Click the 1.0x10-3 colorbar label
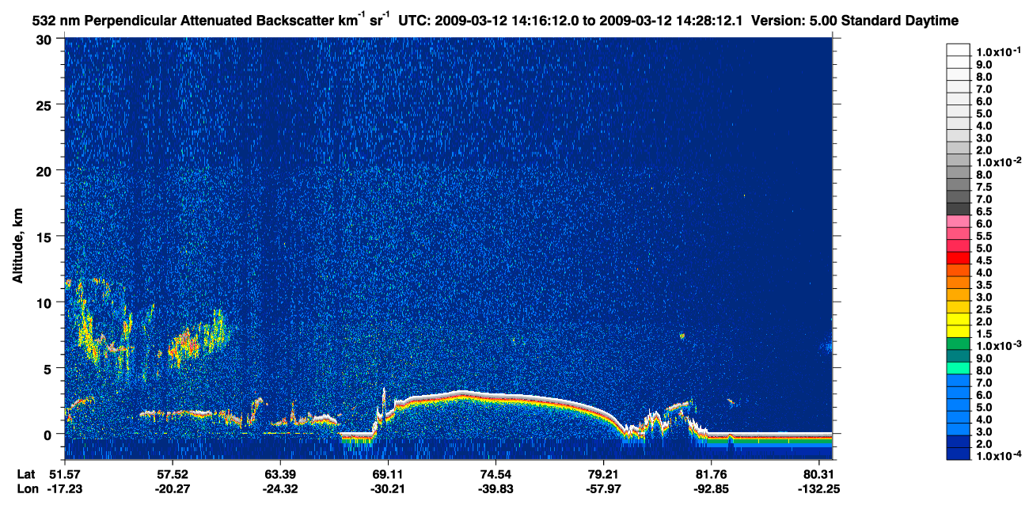 tap(998, 345)
